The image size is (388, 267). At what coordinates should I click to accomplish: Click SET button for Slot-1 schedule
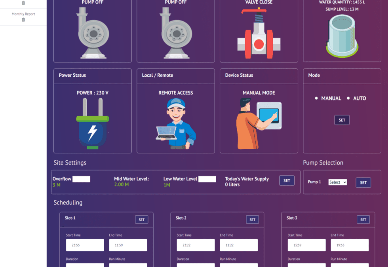[141, 220]
